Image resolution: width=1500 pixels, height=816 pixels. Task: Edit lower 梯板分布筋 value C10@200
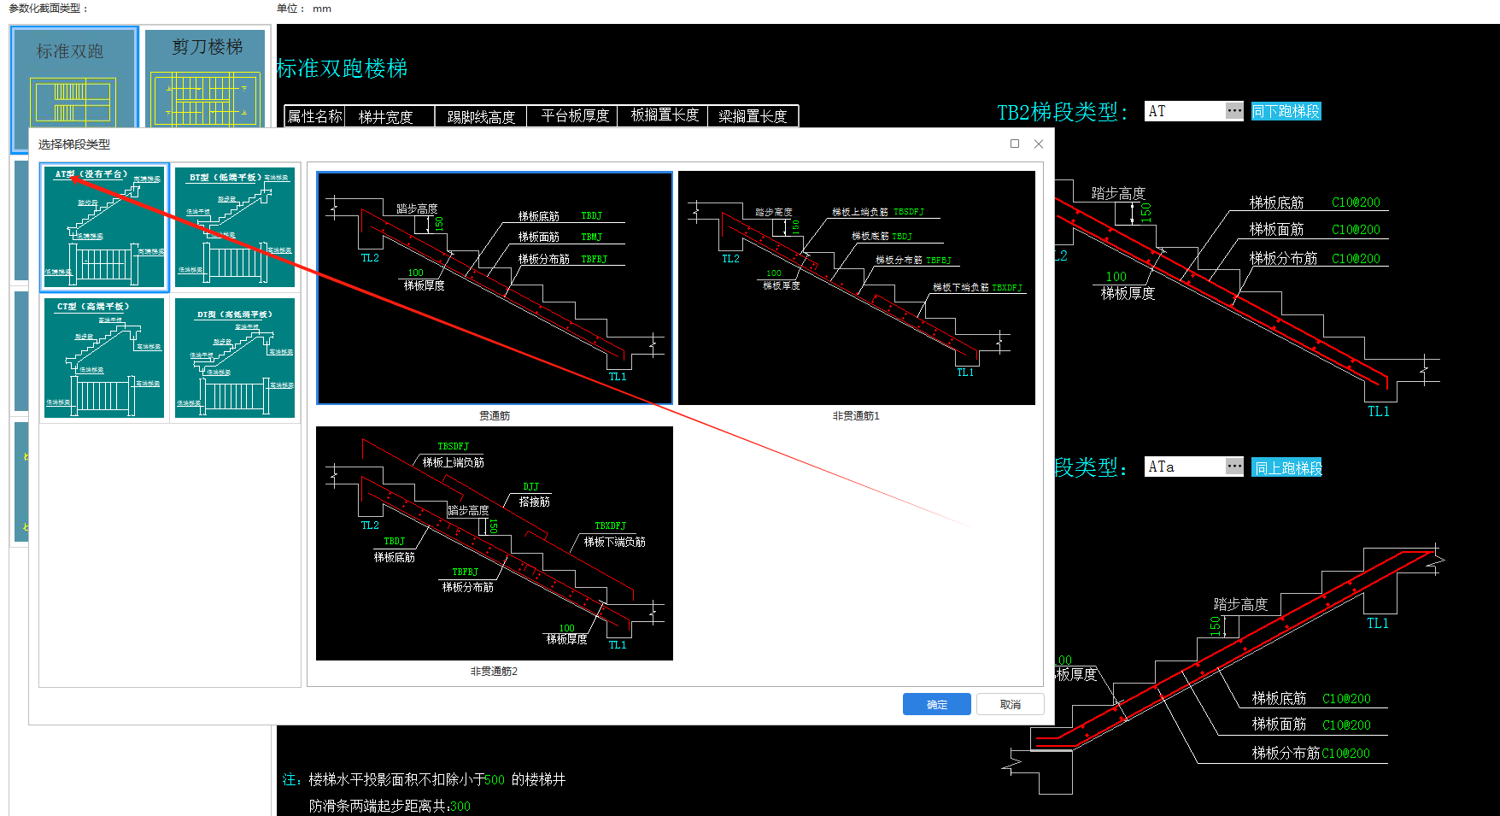(x=1345, y=754)
